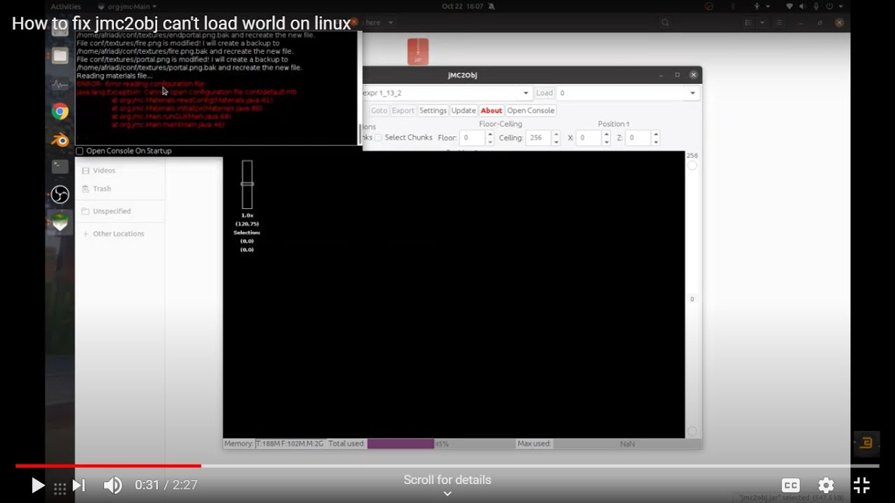The image size is (895, 503).
Task: Click the top handle of height slider
Action: point(692,166)
